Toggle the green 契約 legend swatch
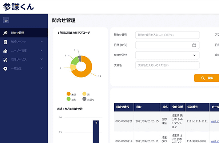This screenshot has width=219, height=143. [68, 99]
